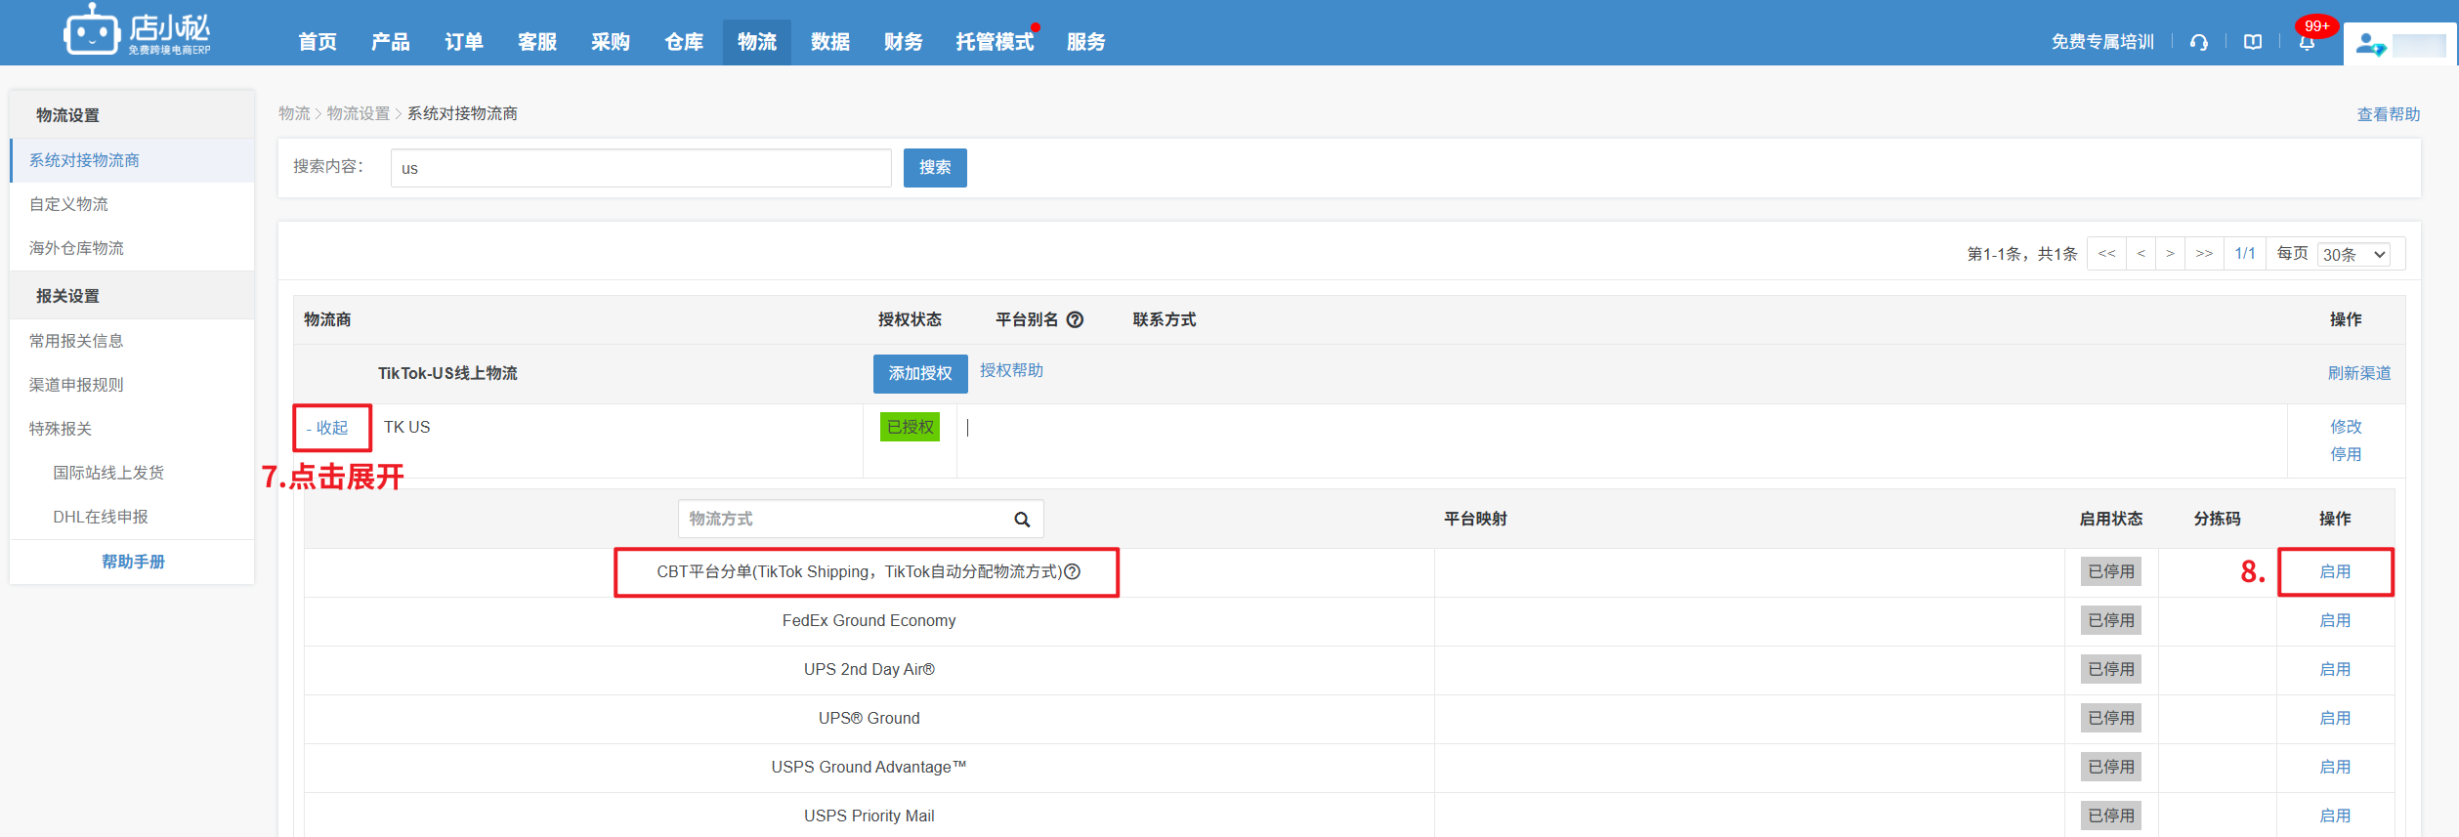Open the customer service headset icon
This screenshot has height=837, width=2459.
(x=2198, y=42)
